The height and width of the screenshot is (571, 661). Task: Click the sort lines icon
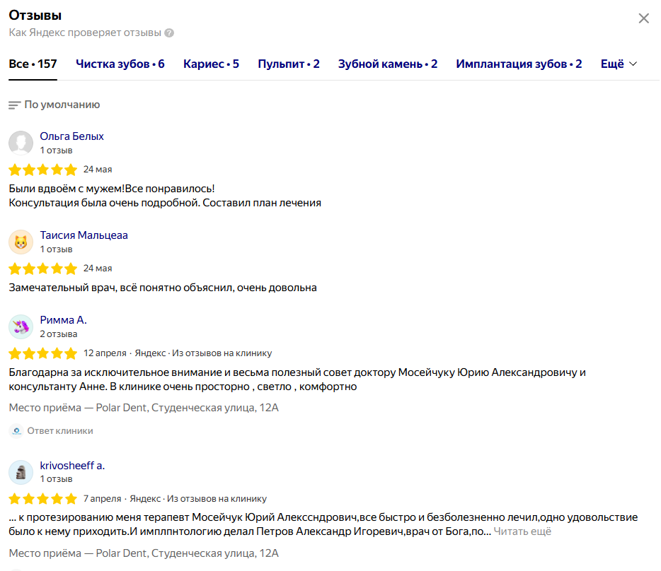coord(14,105)
